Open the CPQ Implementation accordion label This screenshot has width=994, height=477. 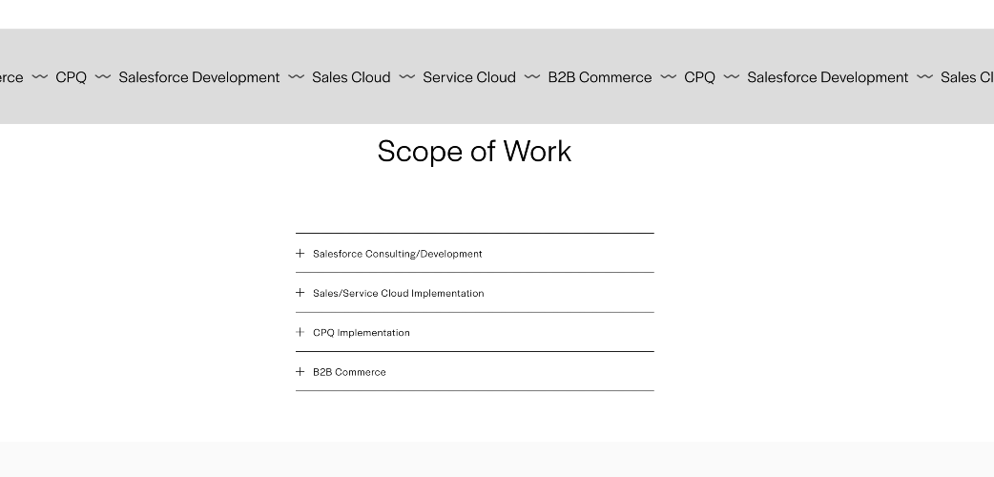[x=362, y=332]
